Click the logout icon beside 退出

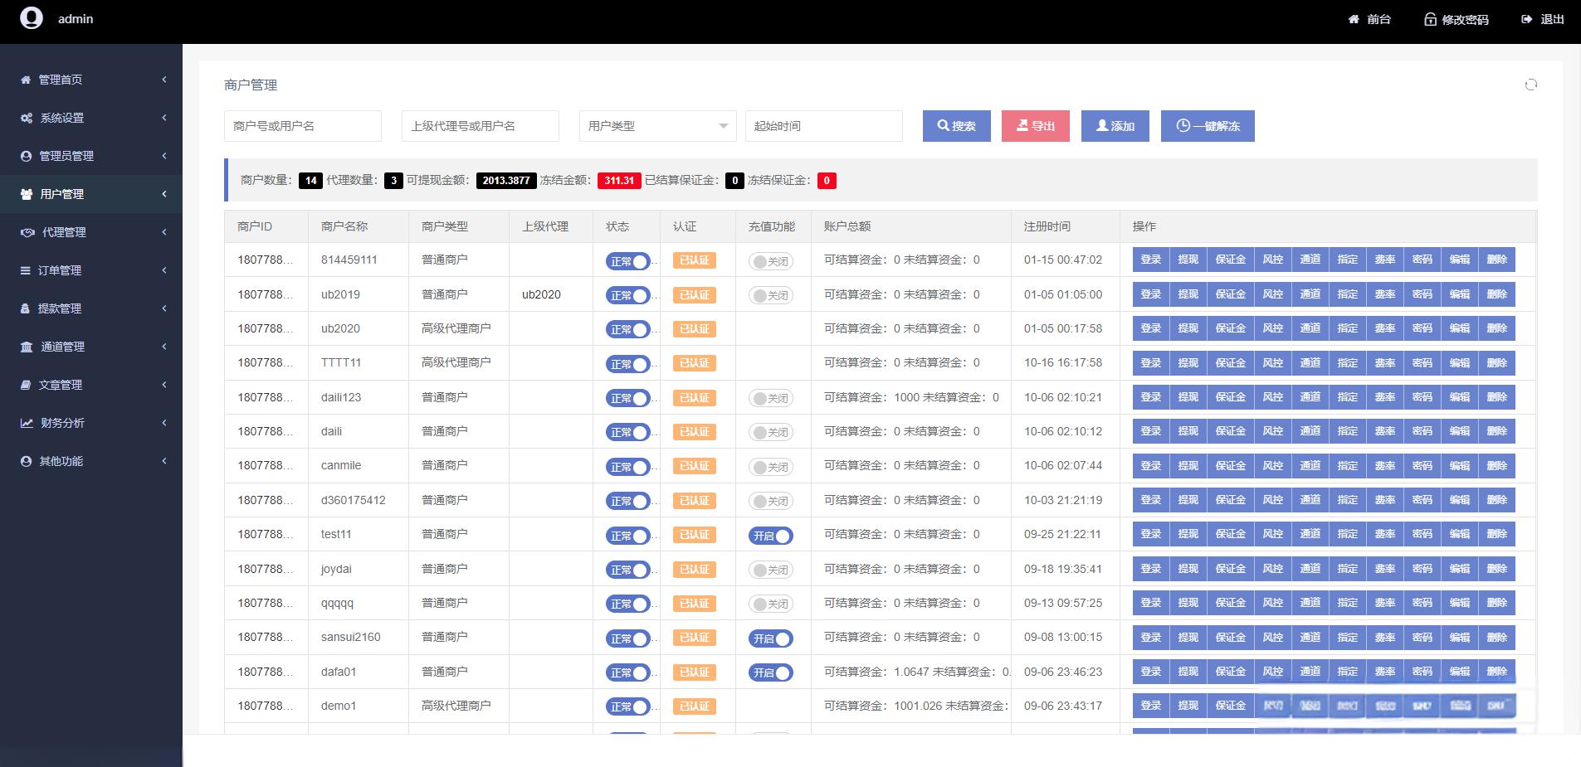click(x=1526, y=19)
